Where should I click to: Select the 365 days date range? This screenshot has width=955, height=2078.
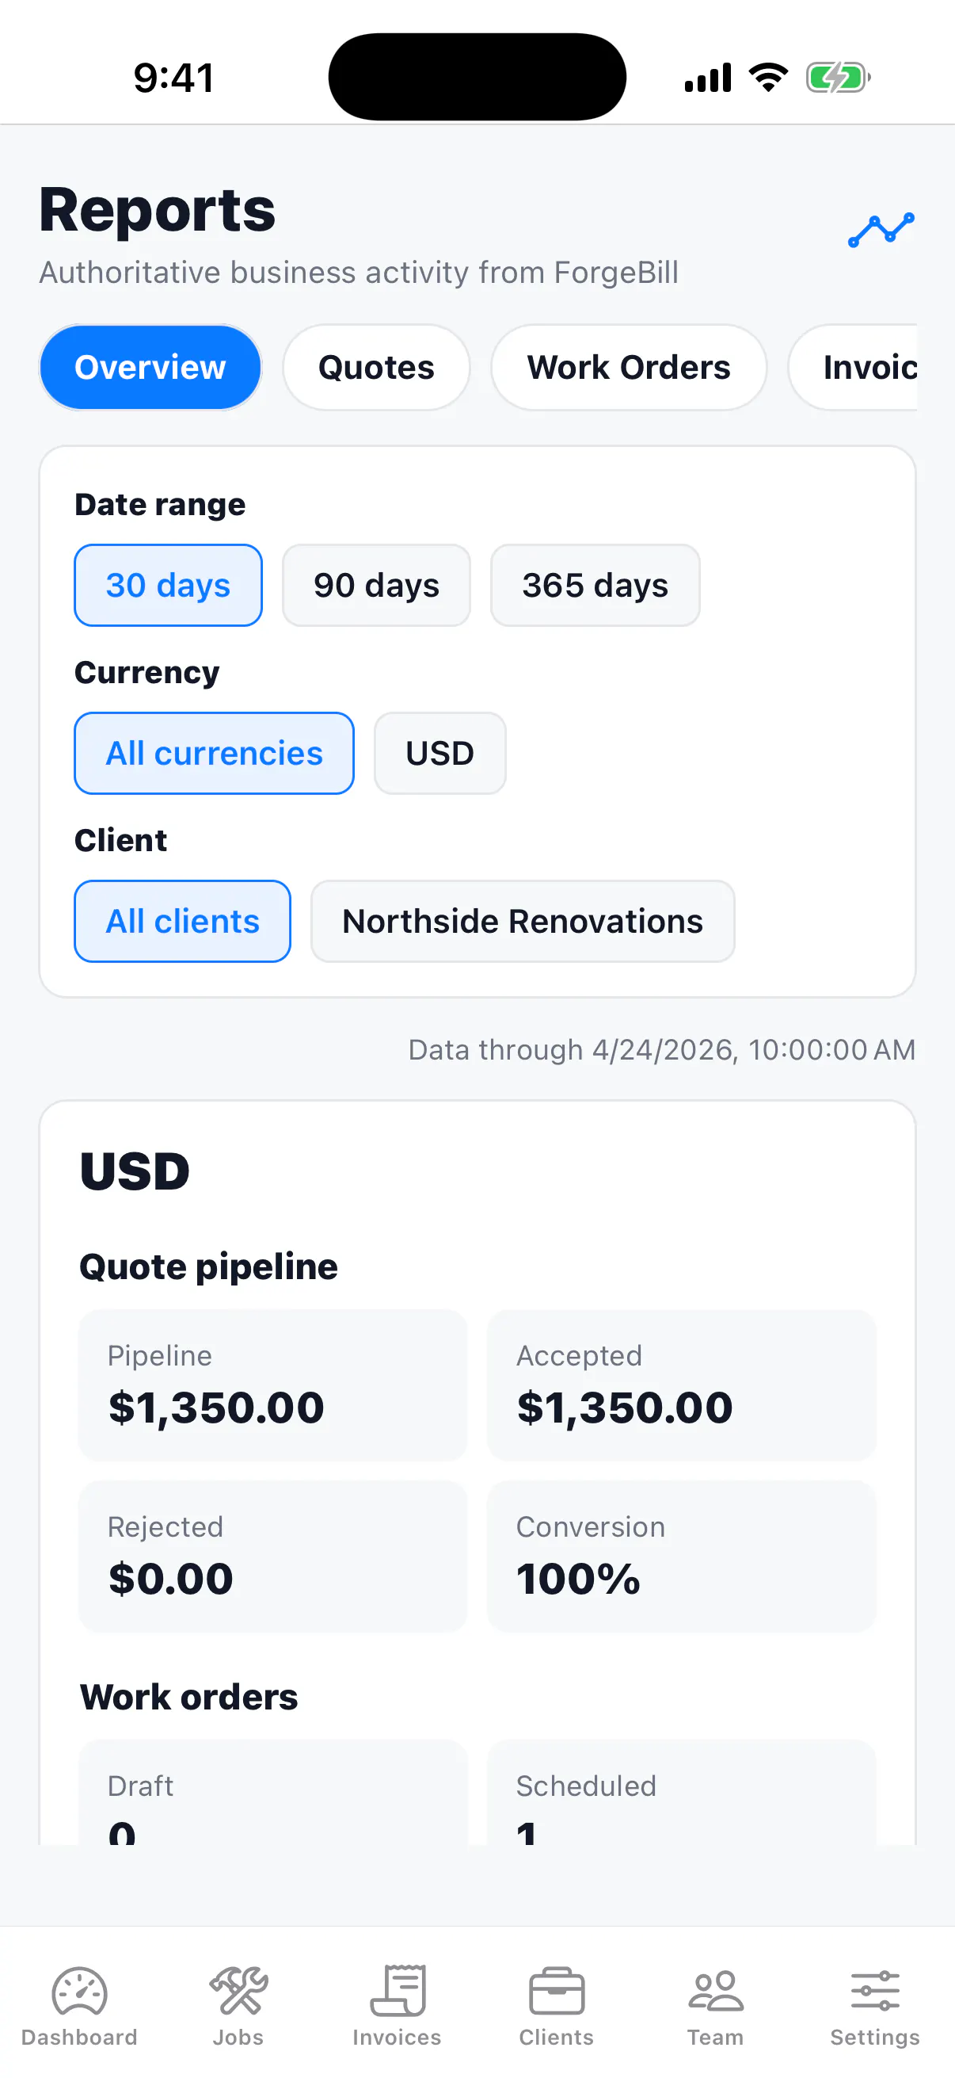coord(595,585)
